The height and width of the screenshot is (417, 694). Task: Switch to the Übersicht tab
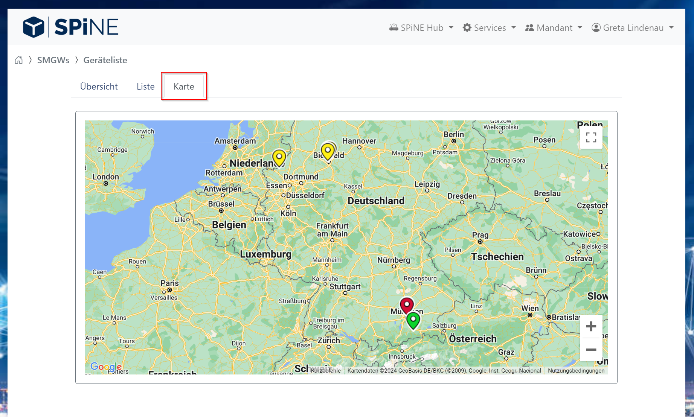point(99,87)
